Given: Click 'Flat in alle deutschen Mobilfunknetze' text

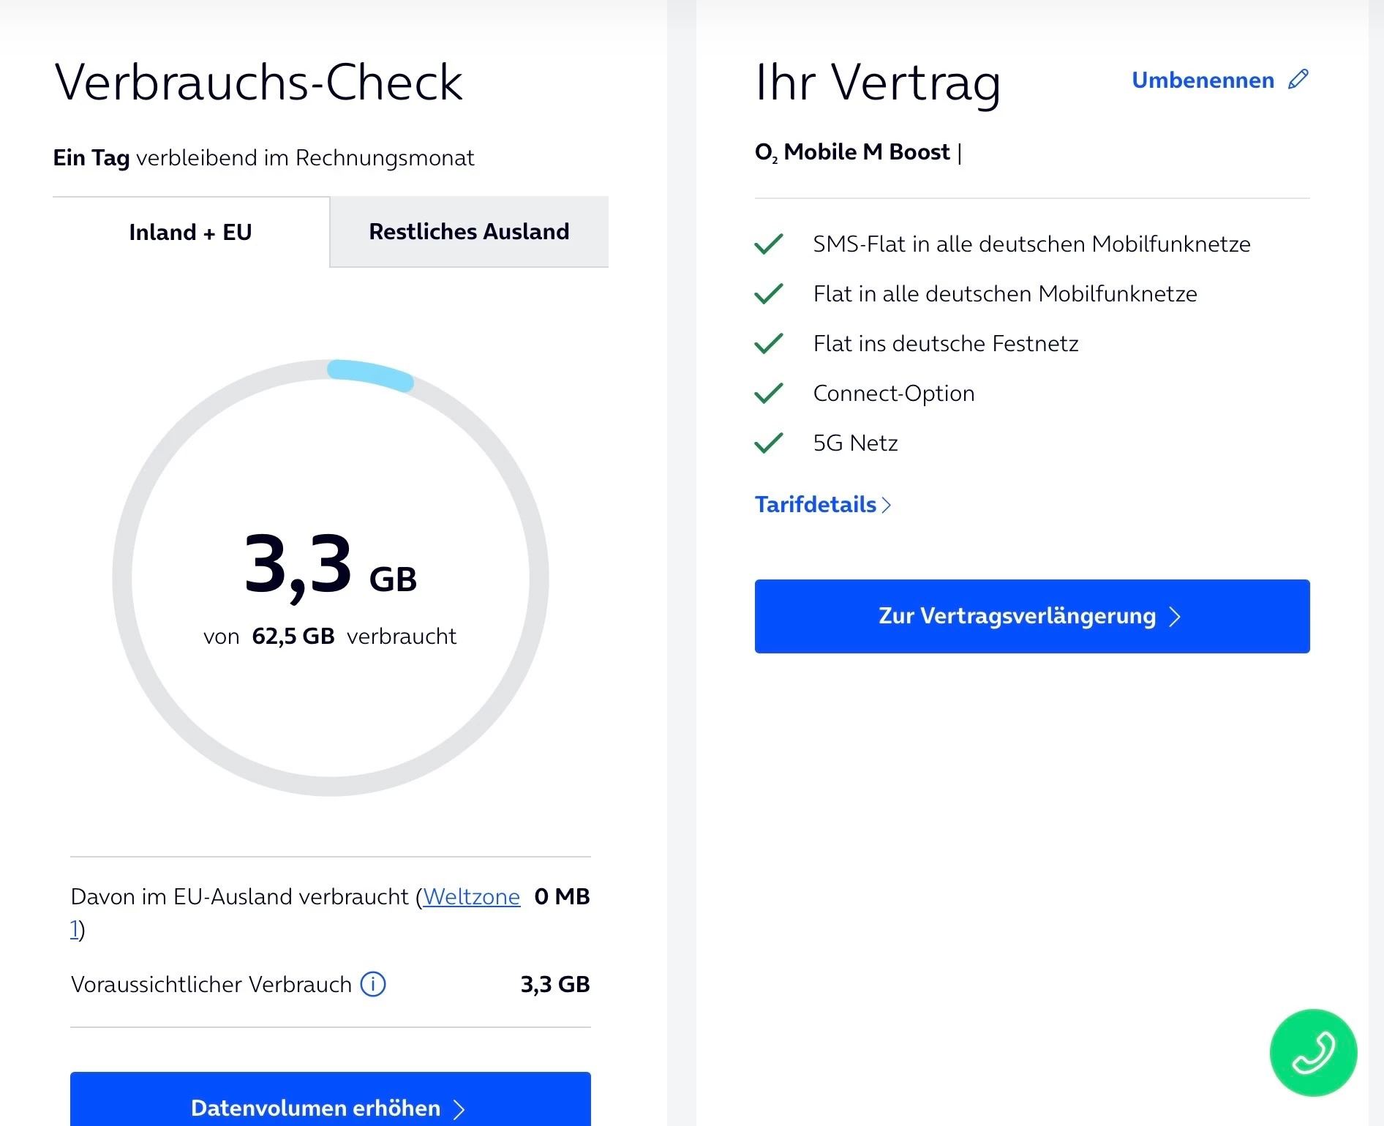Looking at the screenshot, I should tap(1005, 293).
